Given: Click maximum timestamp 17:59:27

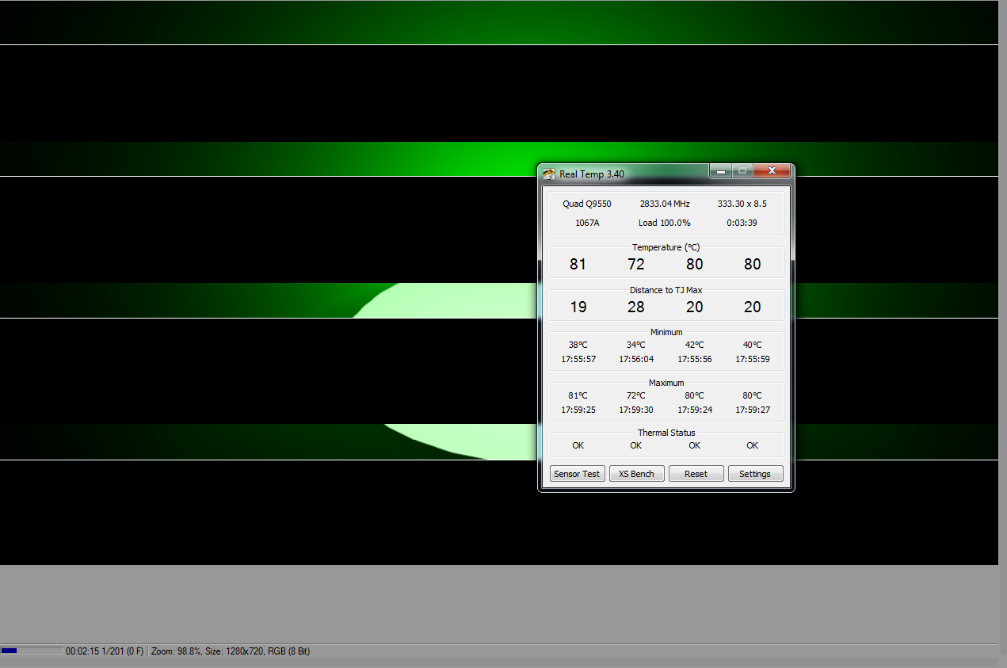Looking at the screenshot, I should (753, 410).
